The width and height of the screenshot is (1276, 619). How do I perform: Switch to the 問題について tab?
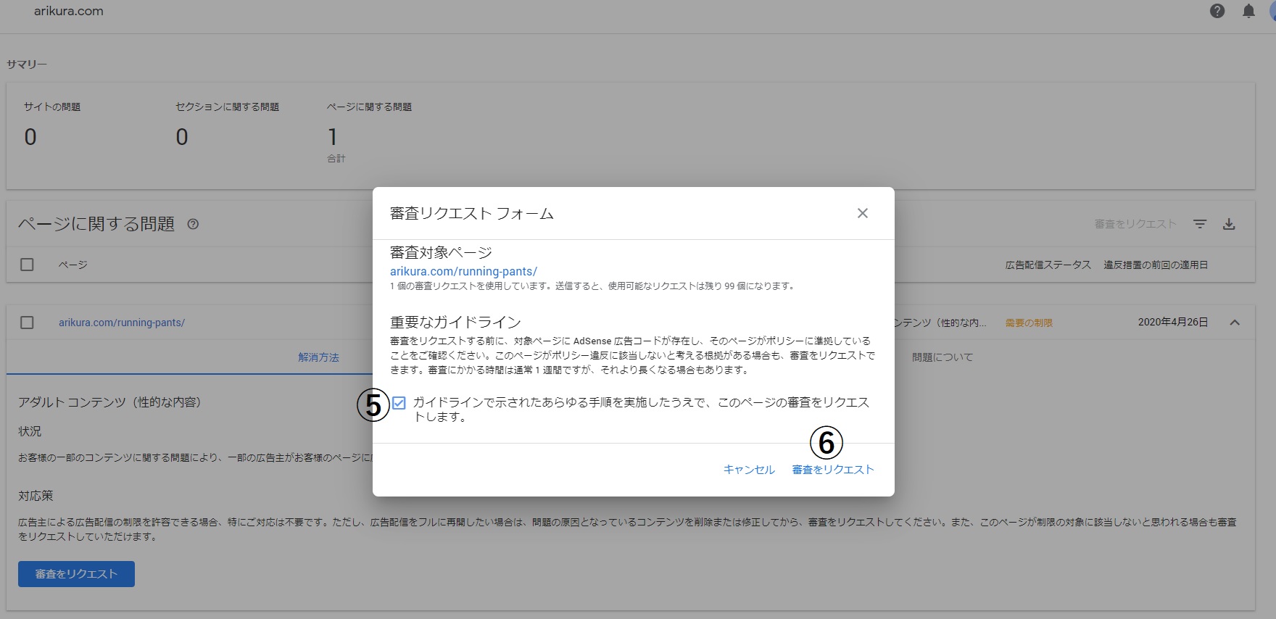[x=942, y=357]
